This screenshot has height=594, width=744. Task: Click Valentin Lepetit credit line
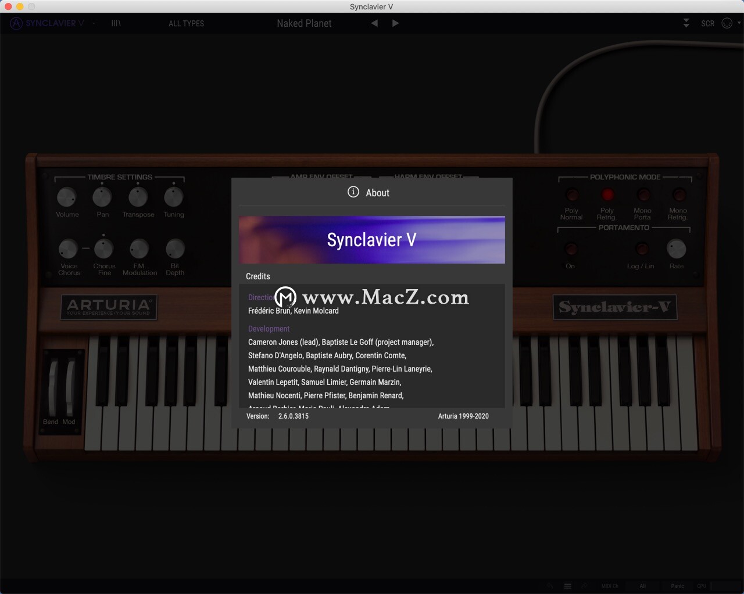click(x=324, y=382)
